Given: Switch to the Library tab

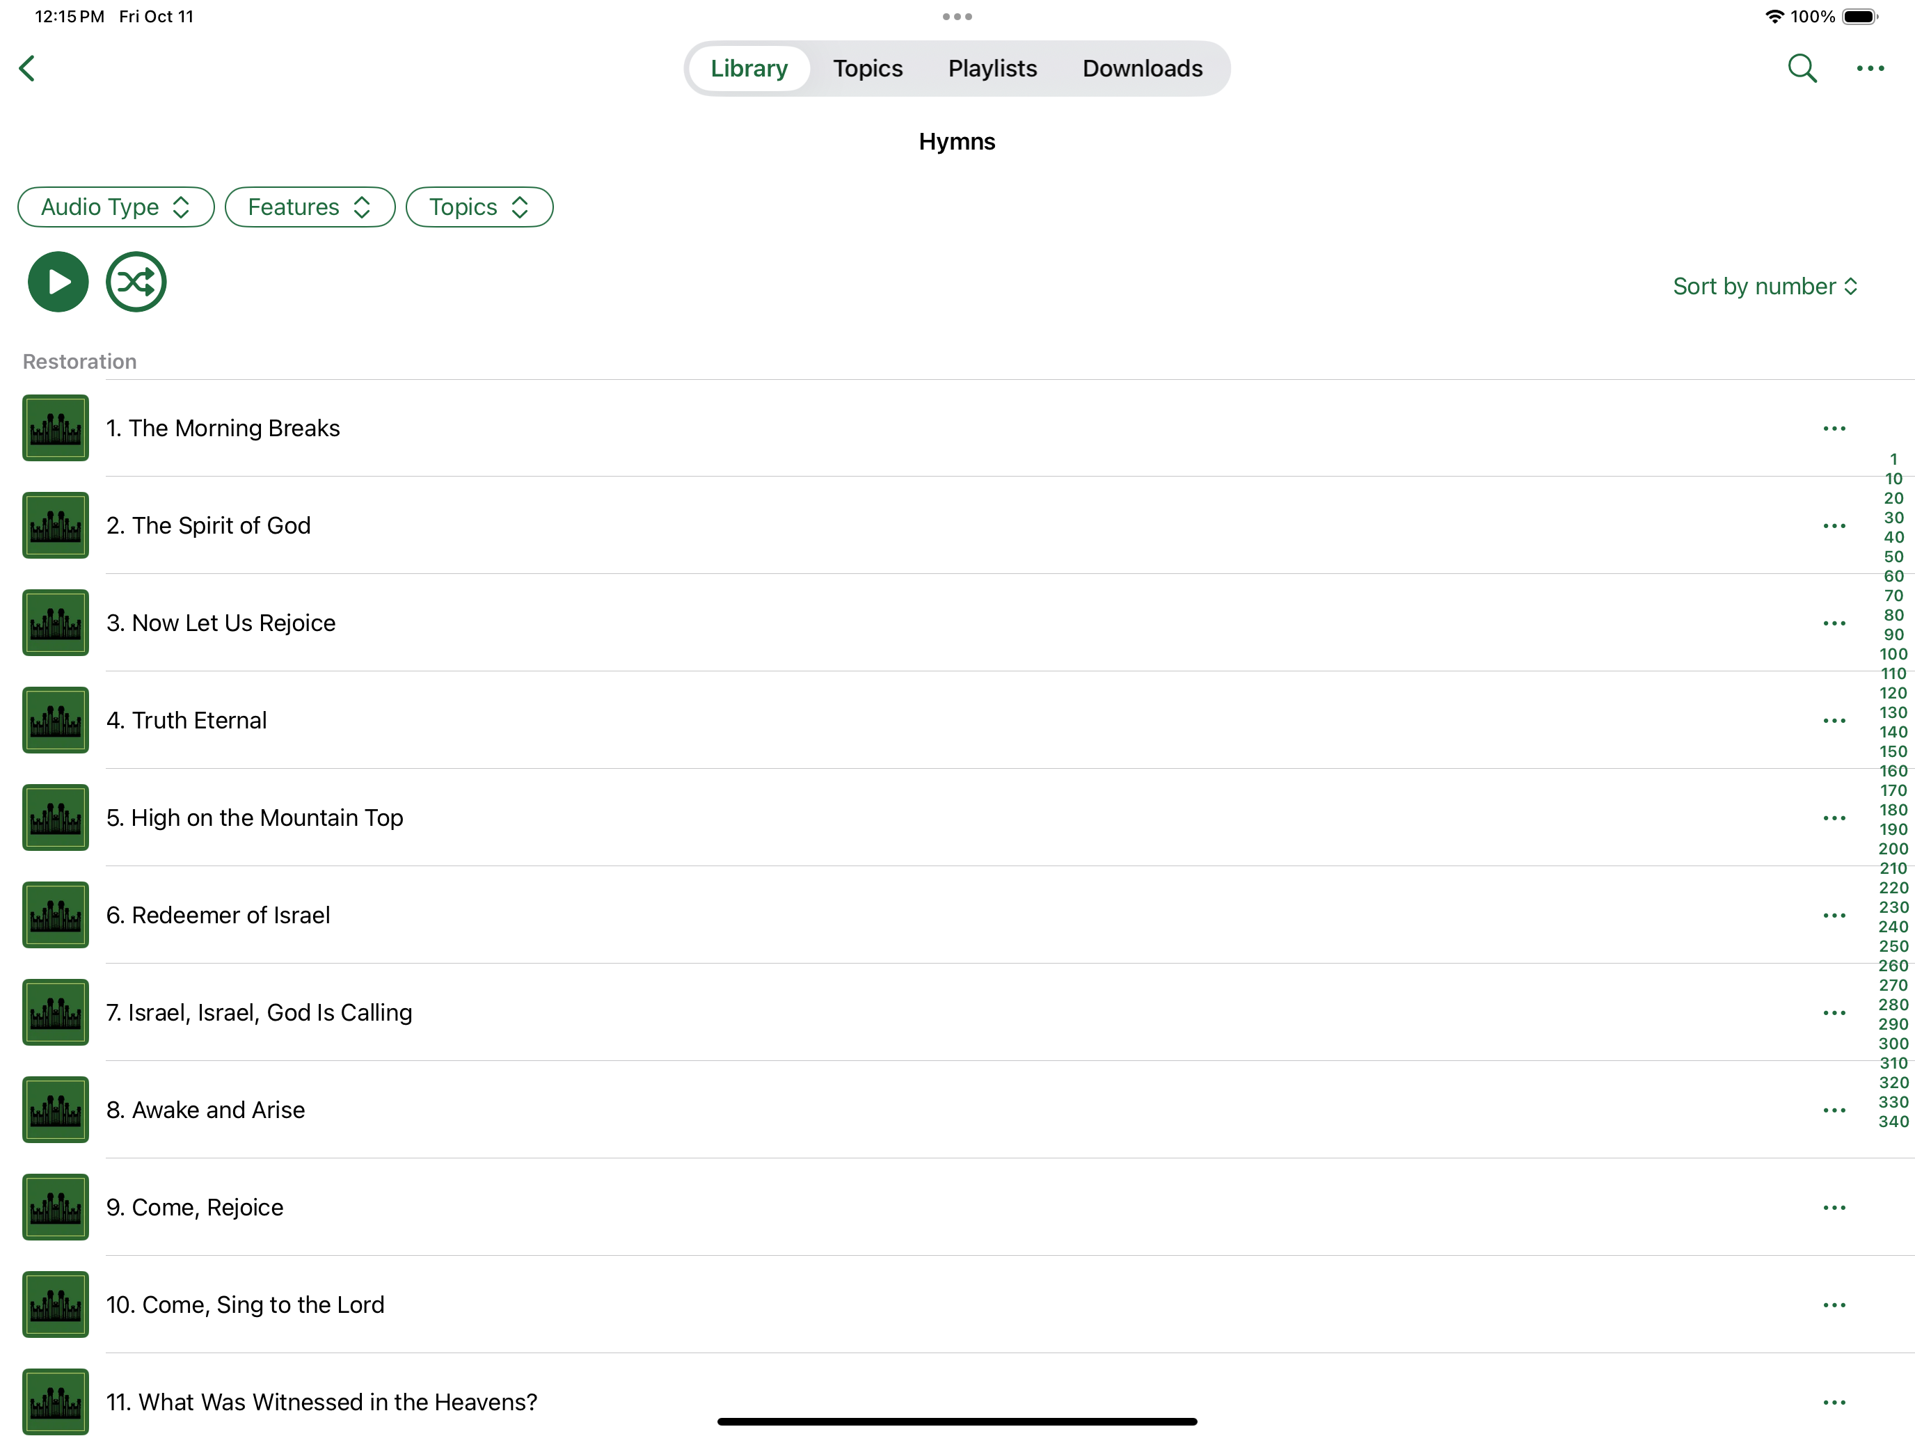Looking at the screenshot, I should (749, 68).
